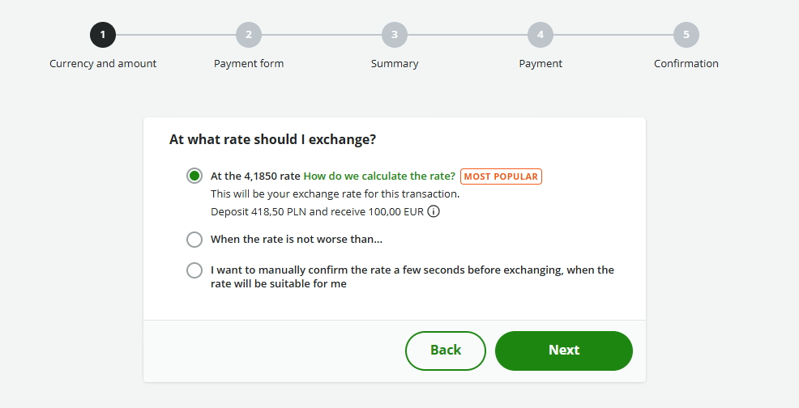Click the step 5 numbered circle
The image size is (799, 408).
tap(686, 35)
